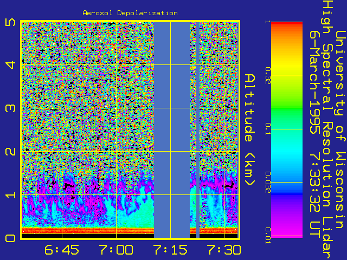
Task: Click the 0.032 label on color scale
Action: tap(268, 183)
